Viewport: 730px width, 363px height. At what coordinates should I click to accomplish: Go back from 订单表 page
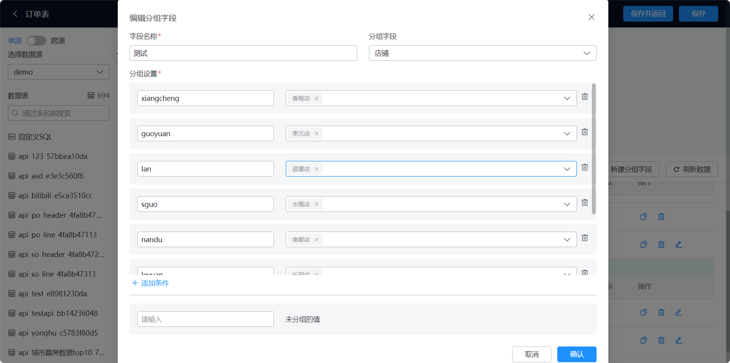tap(15, 14)
